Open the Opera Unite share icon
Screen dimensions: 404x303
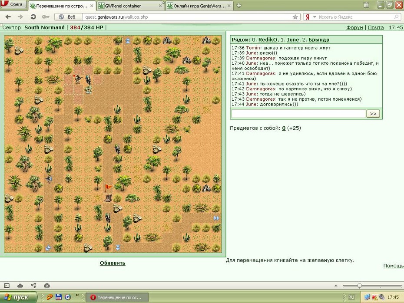(x=33, y=286)
